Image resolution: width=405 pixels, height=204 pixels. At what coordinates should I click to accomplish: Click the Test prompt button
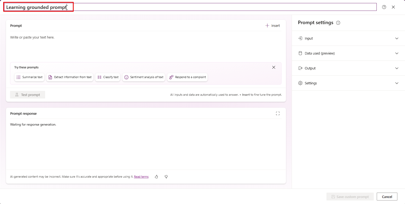click(x=27, y=95)
